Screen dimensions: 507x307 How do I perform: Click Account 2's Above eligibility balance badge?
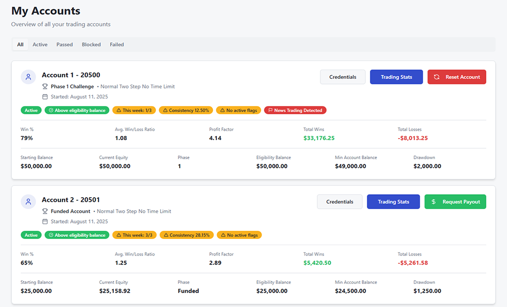(77, 235)
